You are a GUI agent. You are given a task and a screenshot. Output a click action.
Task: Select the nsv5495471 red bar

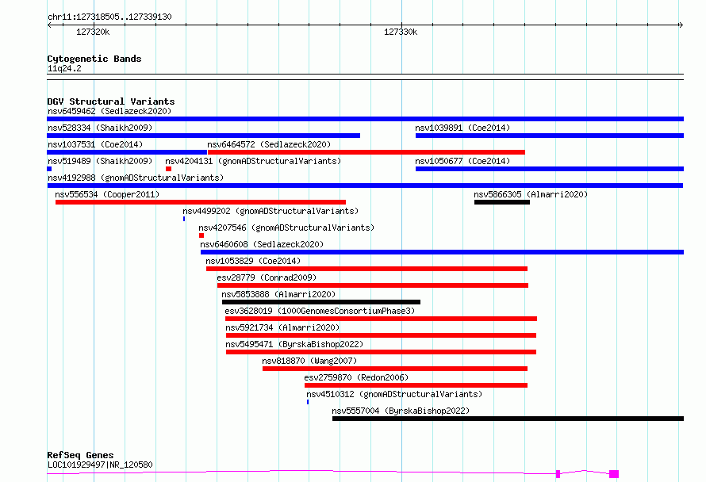point(381,352)
